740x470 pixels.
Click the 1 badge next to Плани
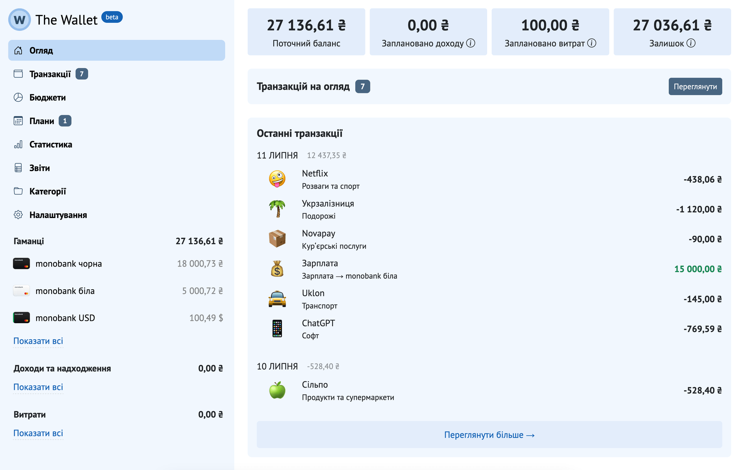(65, 121)
